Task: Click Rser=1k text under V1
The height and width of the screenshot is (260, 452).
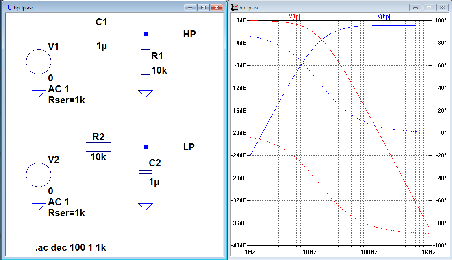Action: pos(67,100)
